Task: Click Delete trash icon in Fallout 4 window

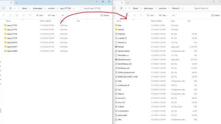Action: 141,15
